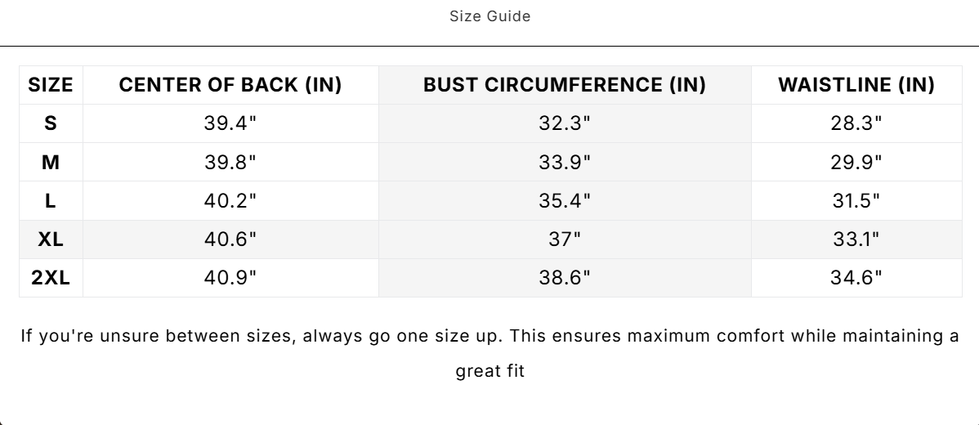979x425 pixels.
Task: Select the M size row label
Action: (51, 162)
